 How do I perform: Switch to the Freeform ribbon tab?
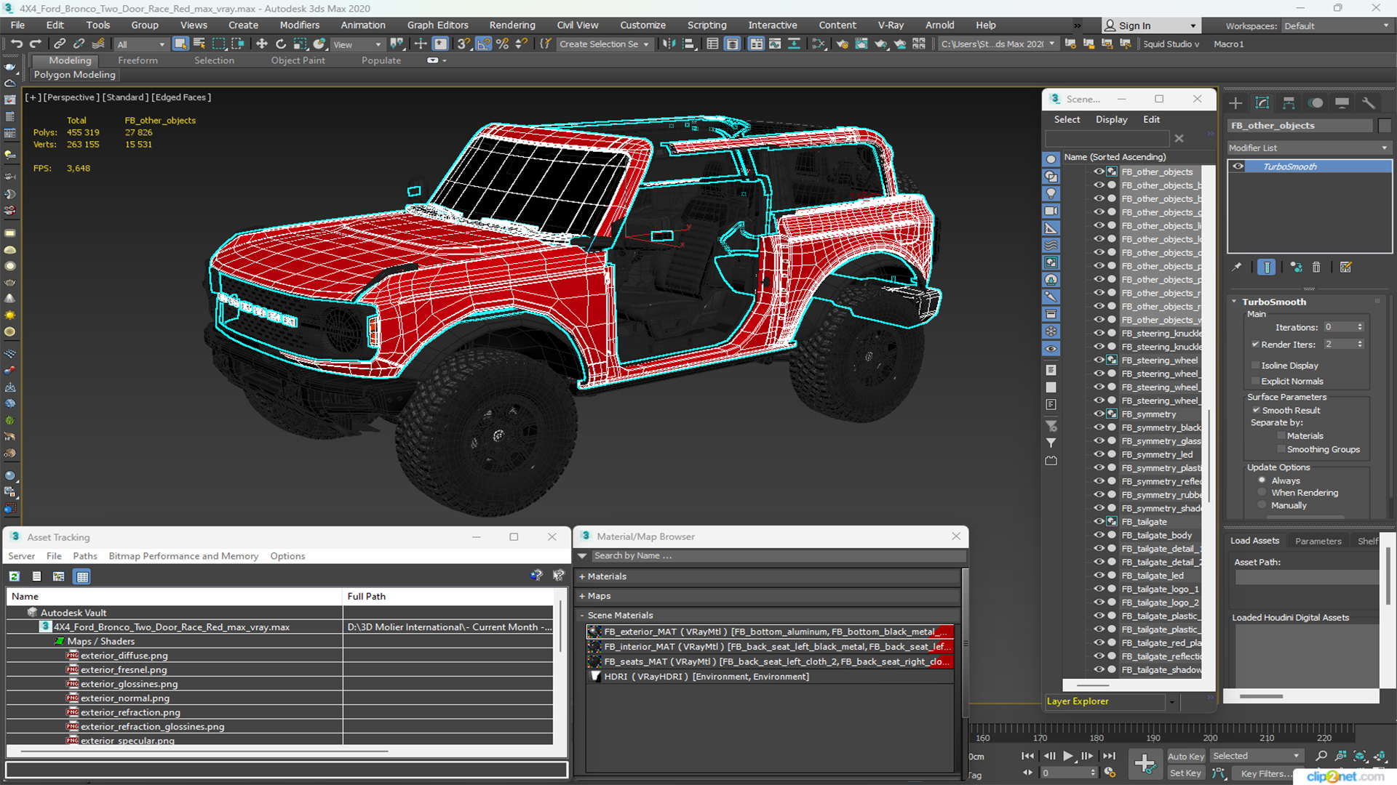point(138,60)
